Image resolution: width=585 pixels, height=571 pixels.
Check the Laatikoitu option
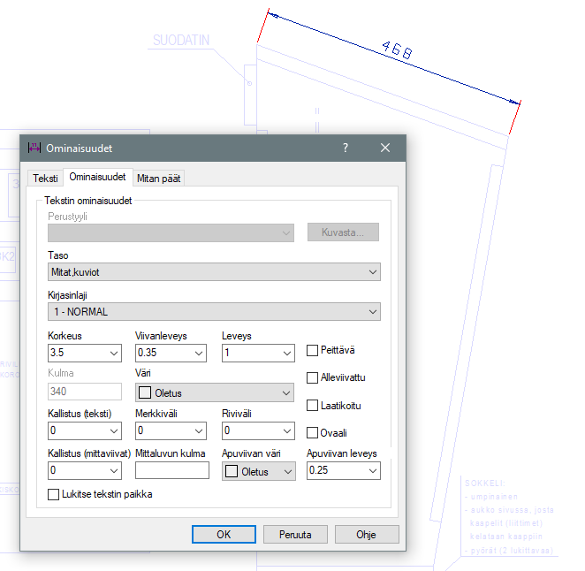[x=312, y=406]
